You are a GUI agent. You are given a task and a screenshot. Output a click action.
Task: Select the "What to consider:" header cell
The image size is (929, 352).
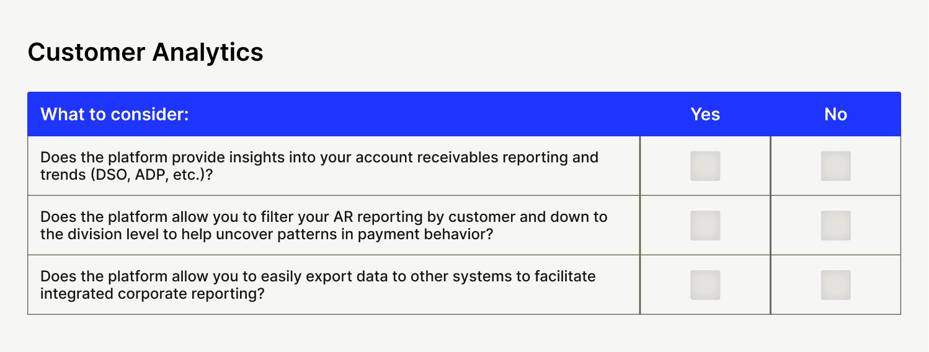[114, 115]
